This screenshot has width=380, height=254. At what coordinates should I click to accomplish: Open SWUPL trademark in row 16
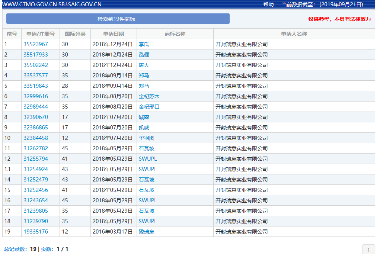pos(148,200)
